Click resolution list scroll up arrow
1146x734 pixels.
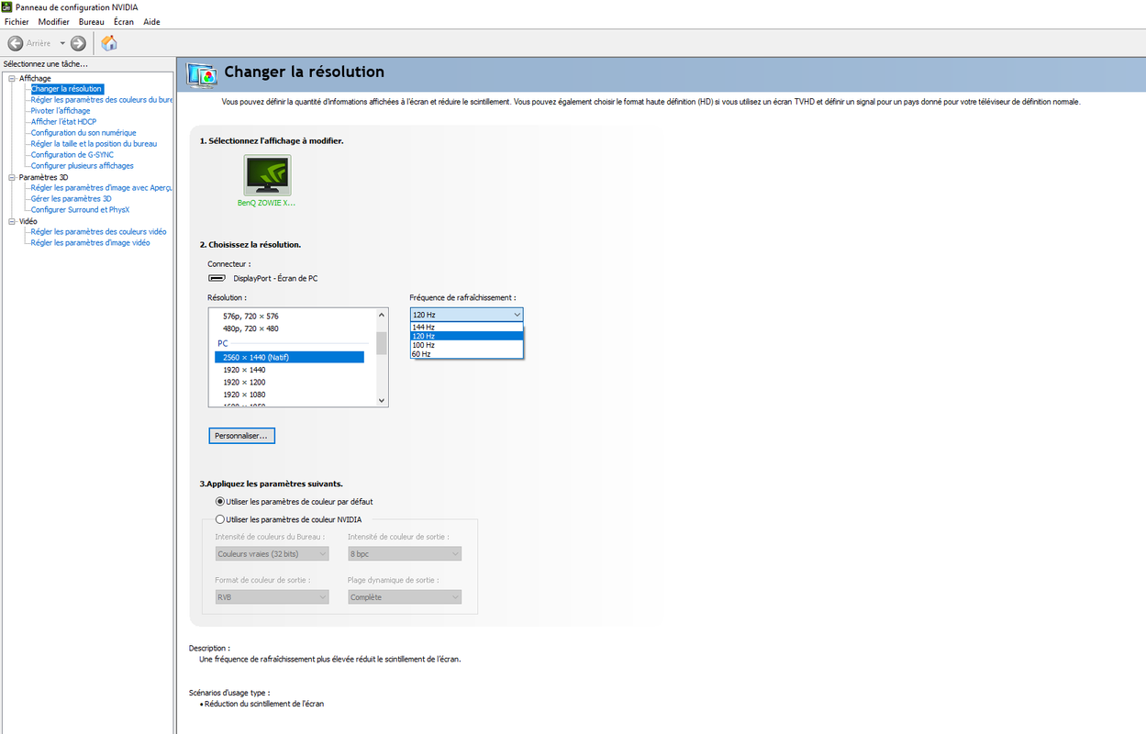[x=382, y=315]
